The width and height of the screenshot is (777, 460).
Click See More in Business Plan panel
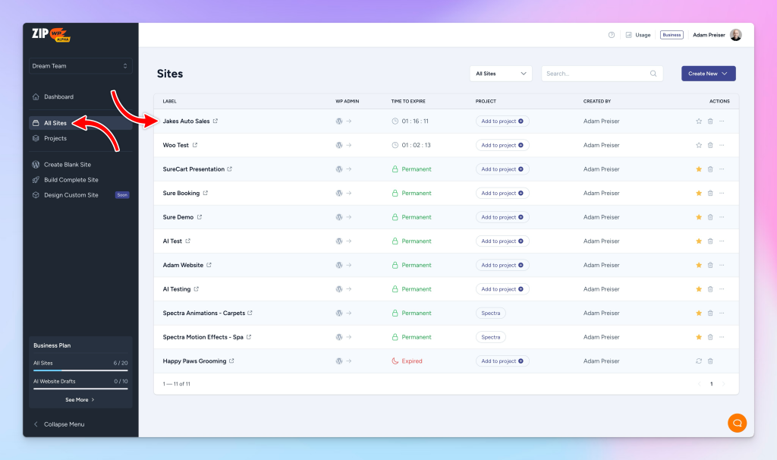80,399
